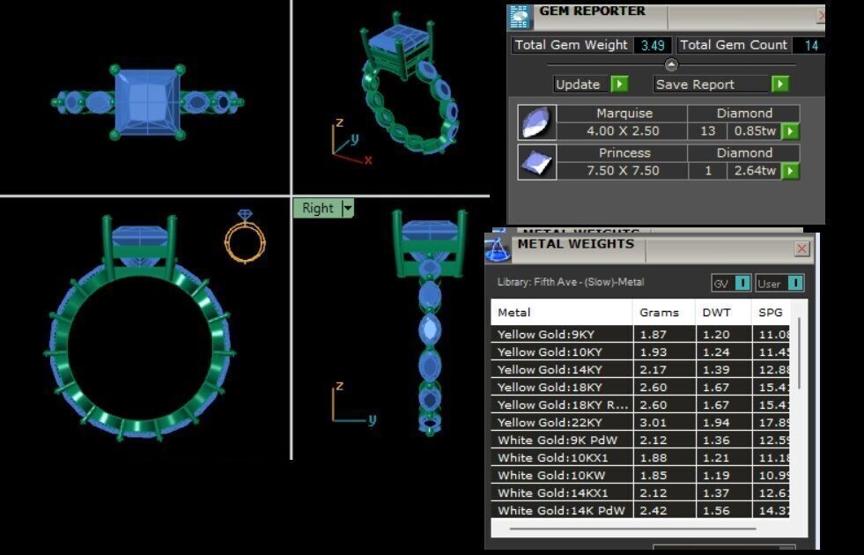The image size is (864, 555).
Task: Click the Gem Reporter panel icon
Action: click(x=520, y=17)
